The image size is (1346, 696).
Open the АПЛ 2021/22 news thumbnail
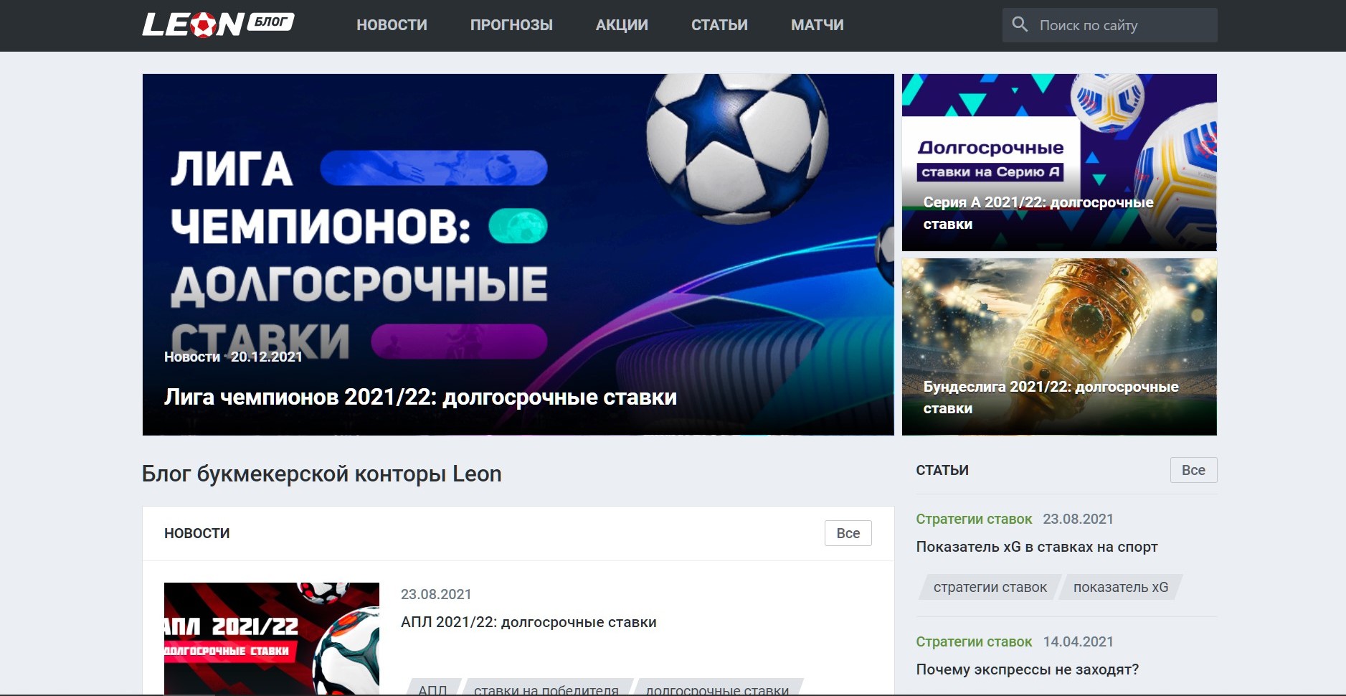pyautogui.click(x=272, y=639)
